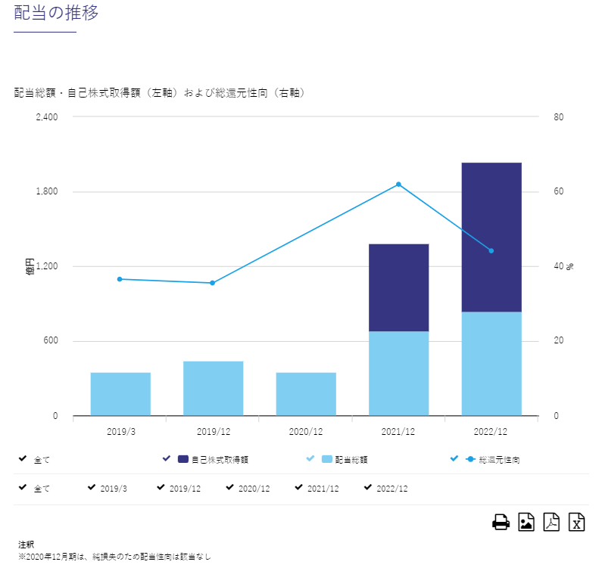Viewport: 599px width, 568px height.
Task: Click the print chart icon
Action: [x=501, y=522]
